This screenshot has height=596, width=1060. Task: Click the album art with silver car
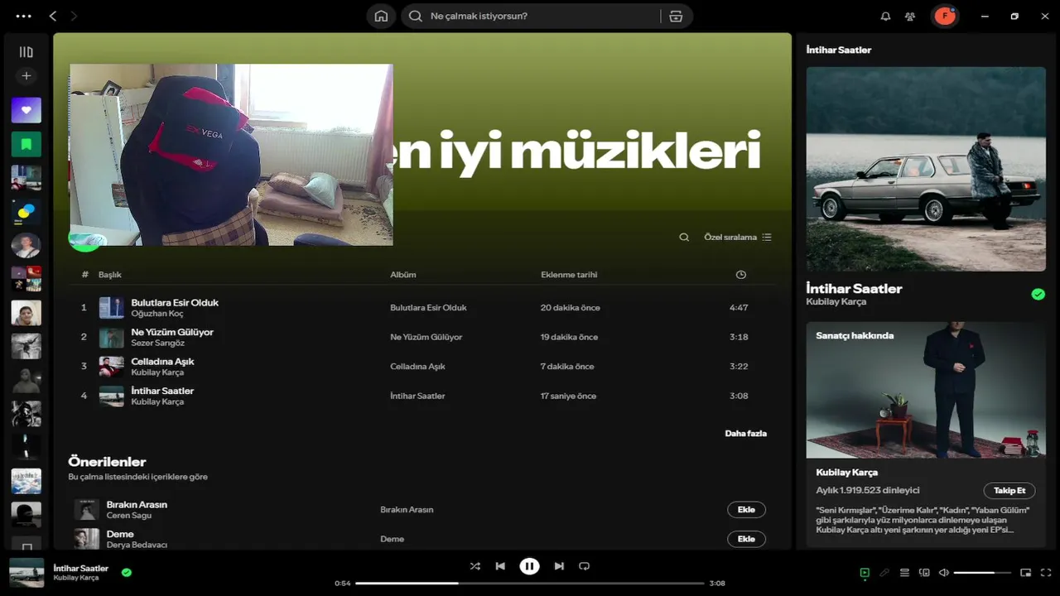(926, 169)
